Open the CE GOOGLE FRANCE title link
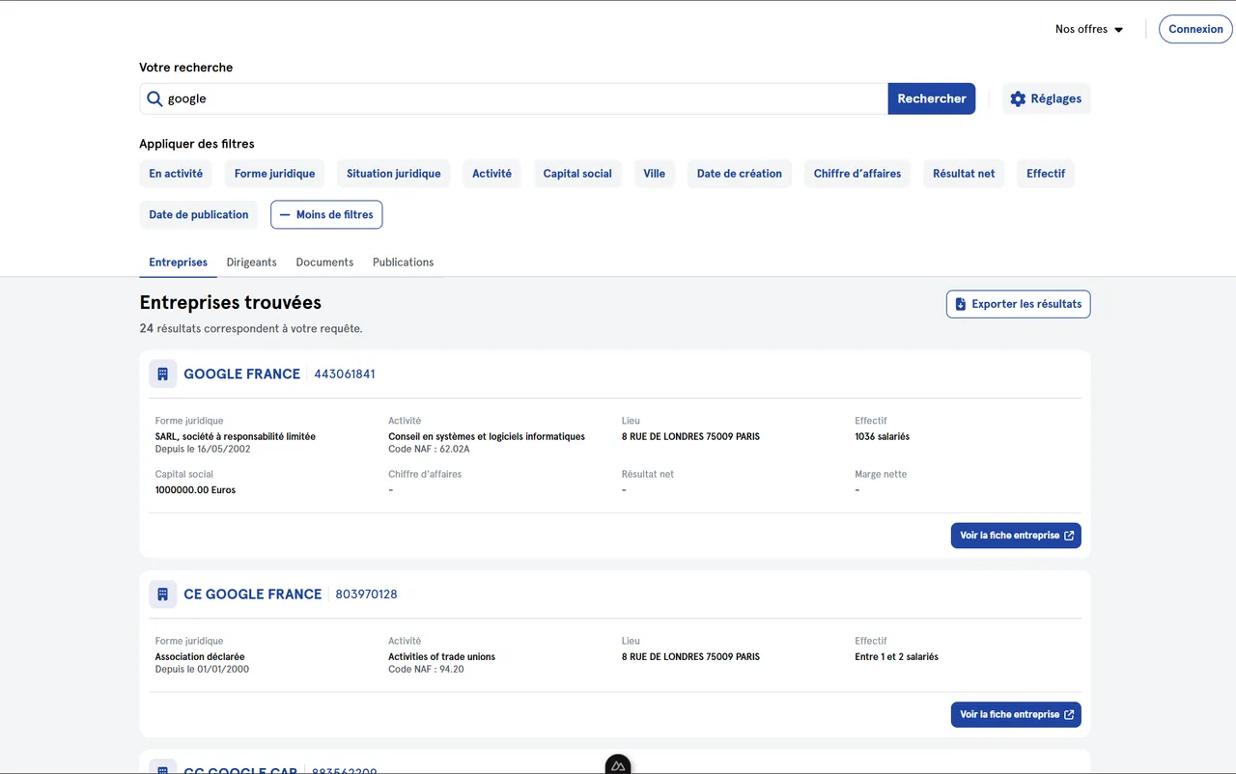This screenshot has width=1236, height=774. pyautogui.click(x=253, y=594)
